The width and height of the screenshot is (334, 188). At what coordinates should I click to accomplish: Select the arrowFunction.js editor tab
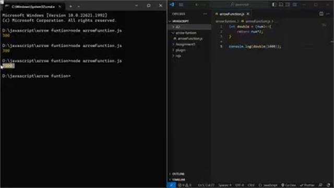pos(231,14)
